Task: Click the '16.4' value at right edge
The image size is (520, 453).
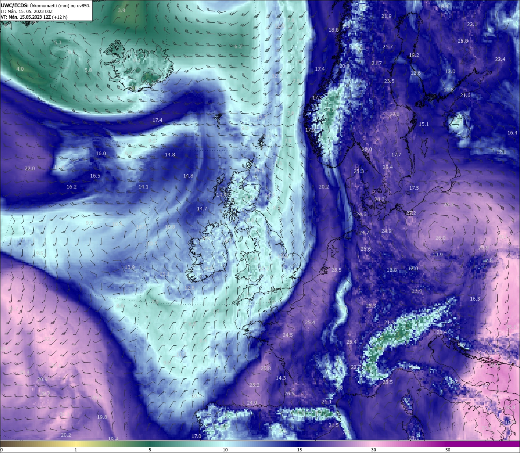Action: (x=512, y=133)
